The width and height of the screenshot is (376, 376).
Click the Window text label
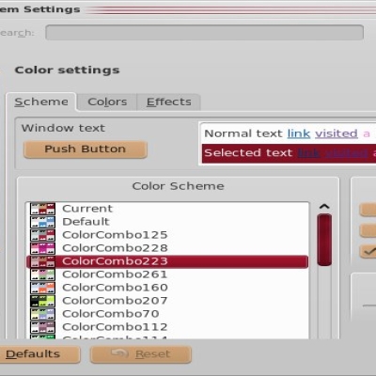[63, 128]
